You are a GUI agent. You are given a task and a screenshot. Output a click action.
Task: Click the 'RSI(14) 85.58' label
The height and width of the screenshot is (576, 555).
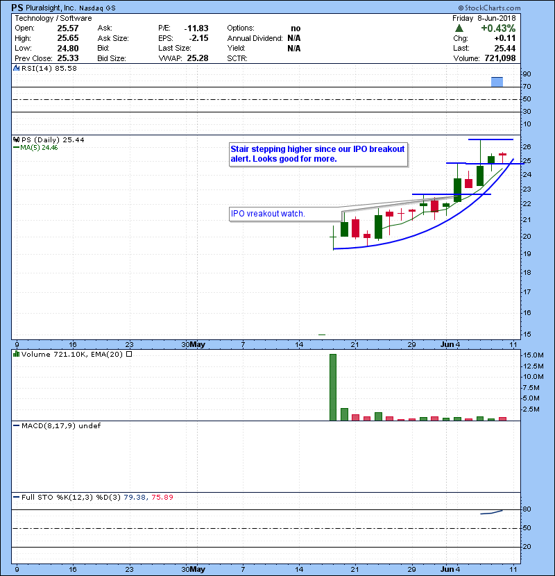49,68
